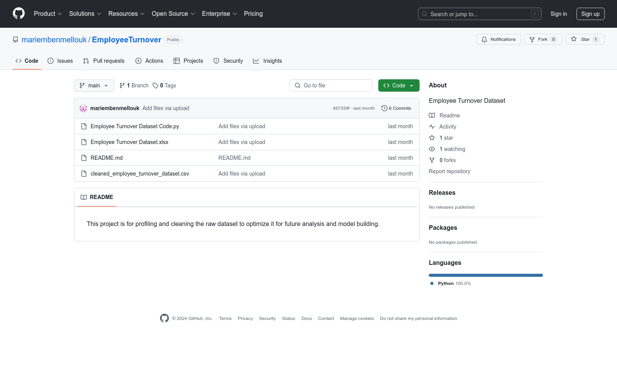
Task: Open the mariembenmellouk owner link
Action: point(54,40)
